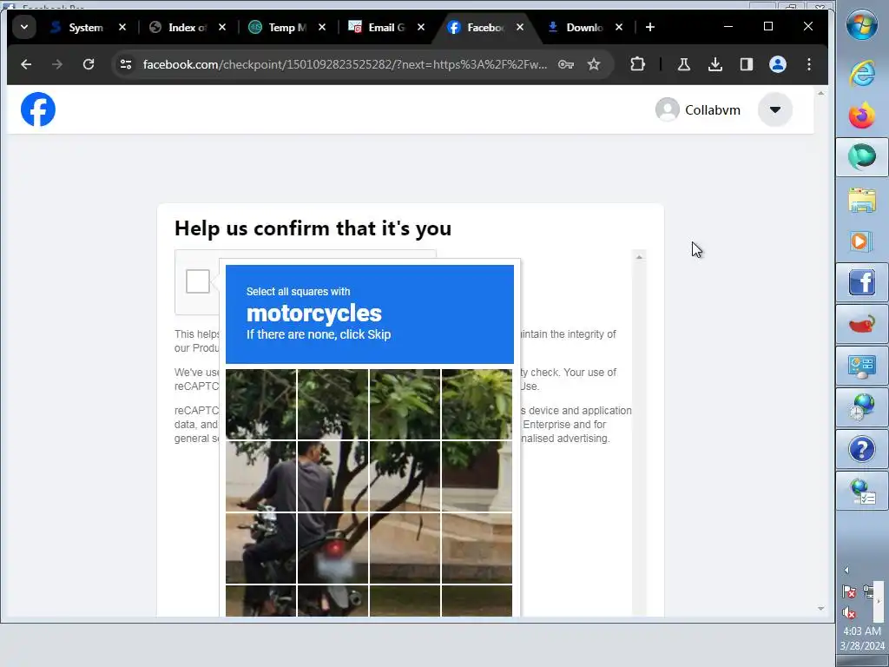Show hidden tray icons arrow
Viewport: 889px width, 667px height.
tap(846, 570)
